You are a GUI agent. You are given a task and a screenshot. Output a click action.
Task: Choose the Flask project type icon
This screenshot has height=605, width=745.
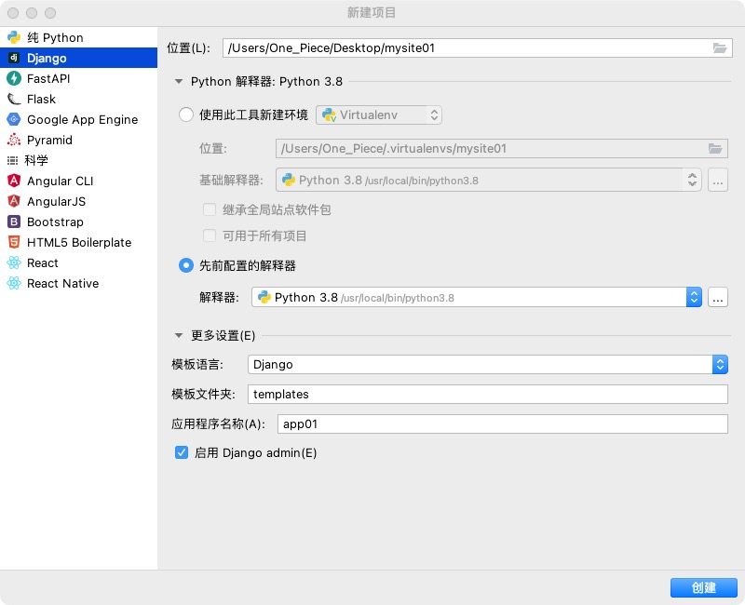(x=14, y=100)
